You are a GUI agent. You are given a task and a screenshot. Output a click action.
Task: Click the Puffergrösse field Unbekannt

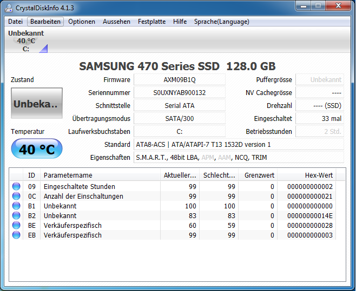point(320,80)
